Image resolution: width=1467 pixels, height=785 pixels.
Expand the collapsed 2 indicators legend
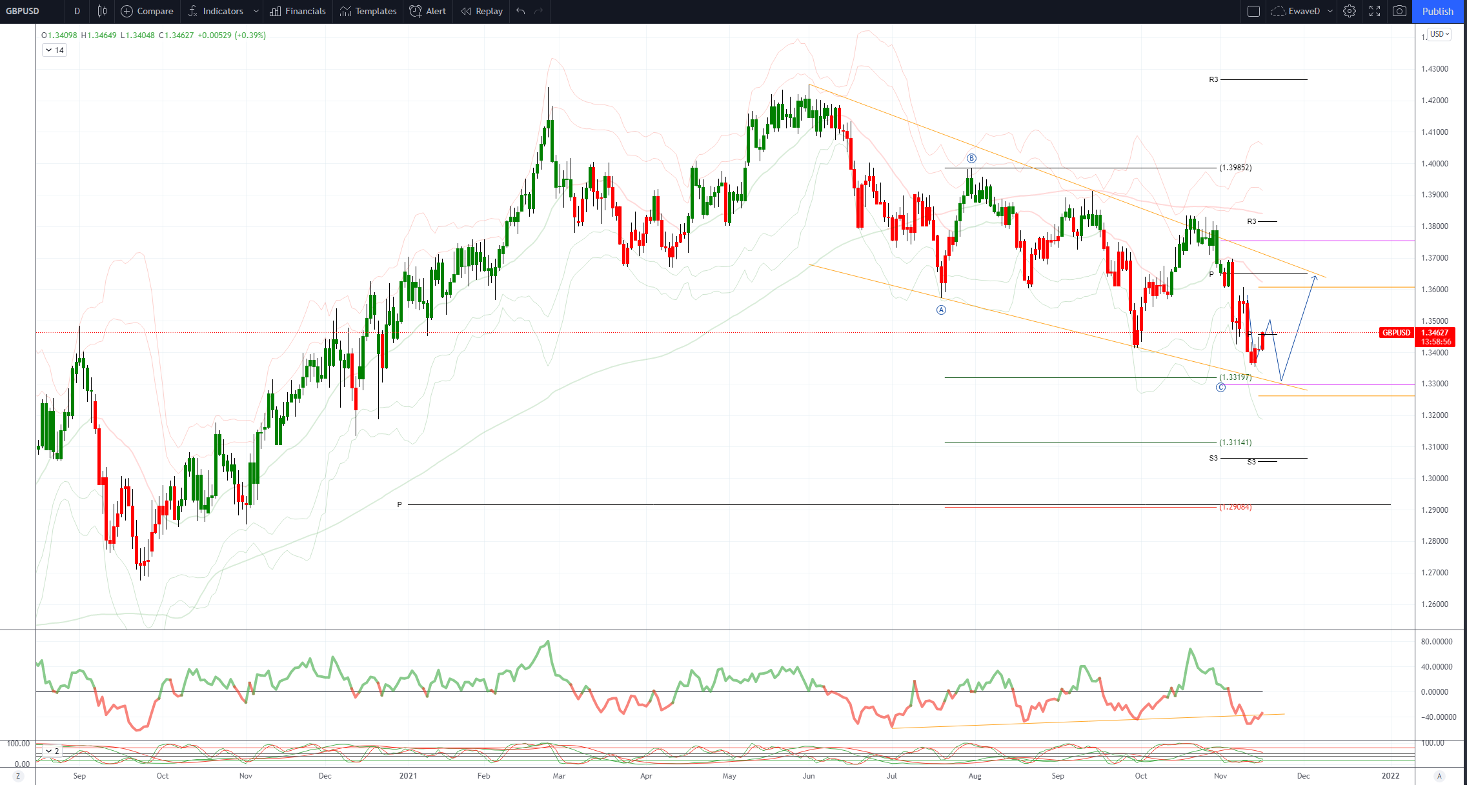[x=52, y=751]
